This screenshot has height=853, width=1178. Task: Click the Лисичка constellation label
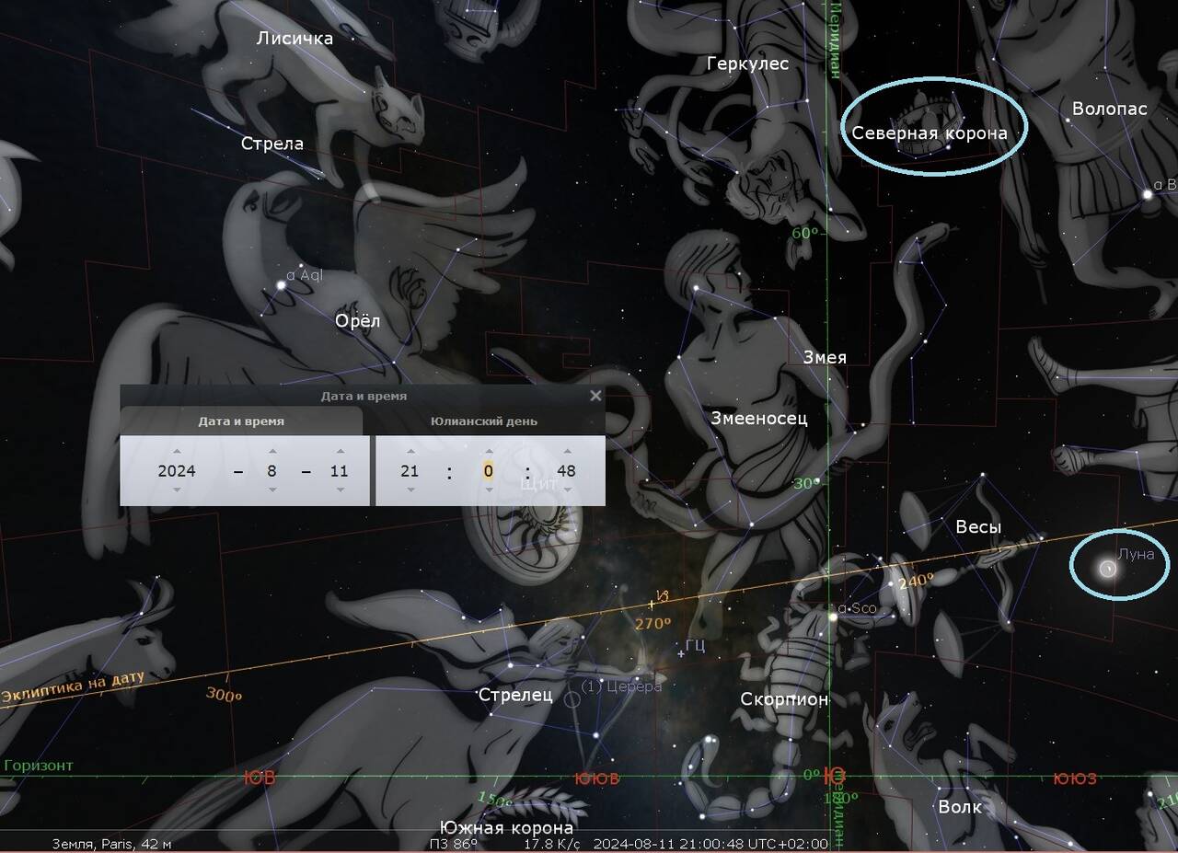[294, 38]
